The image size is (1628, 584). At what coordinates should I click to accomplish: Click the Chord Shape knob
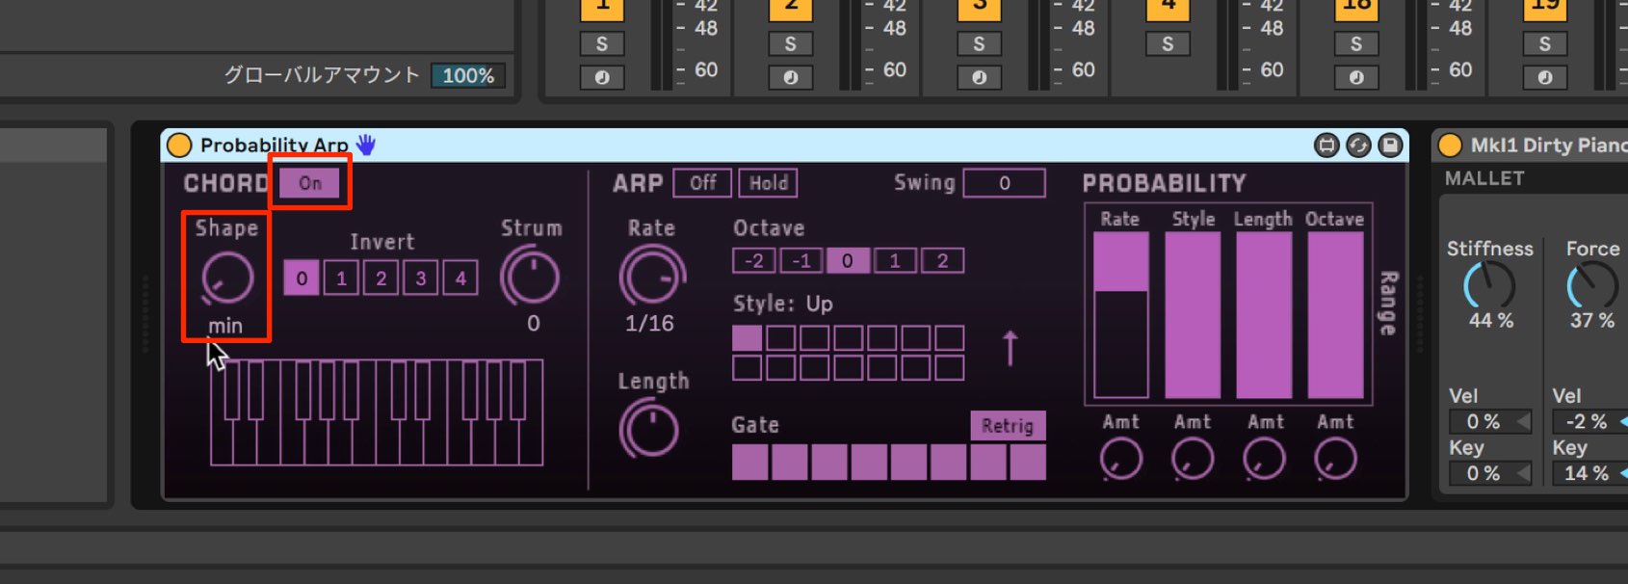click(x=227, y=279)
